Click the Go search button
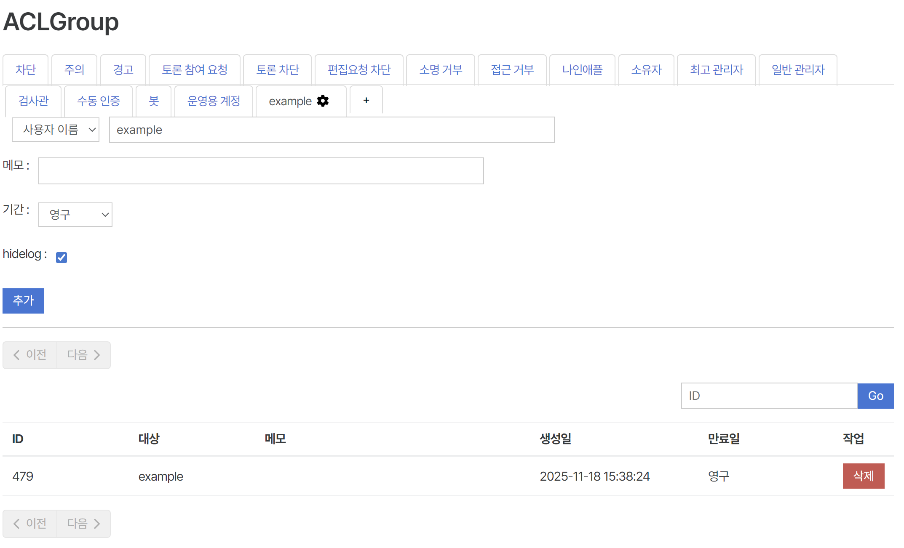 (875, 396)
